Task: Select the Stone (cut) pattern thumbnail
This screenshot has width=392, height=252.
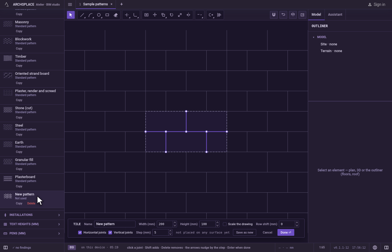Action: tap(8, 110)
